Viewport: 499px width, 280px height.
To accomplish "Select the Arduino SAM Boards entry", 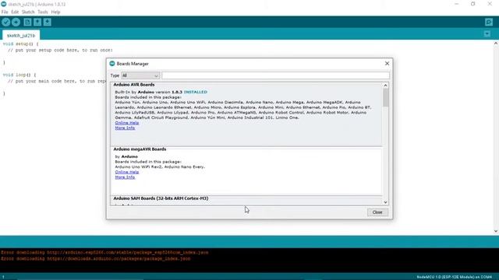I will pyautogui.click(x=161, y=198).
